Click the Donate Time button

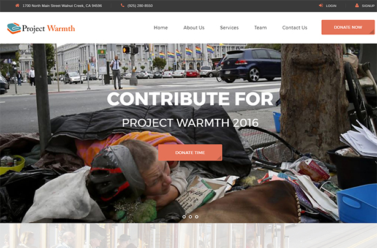(190, 152)
